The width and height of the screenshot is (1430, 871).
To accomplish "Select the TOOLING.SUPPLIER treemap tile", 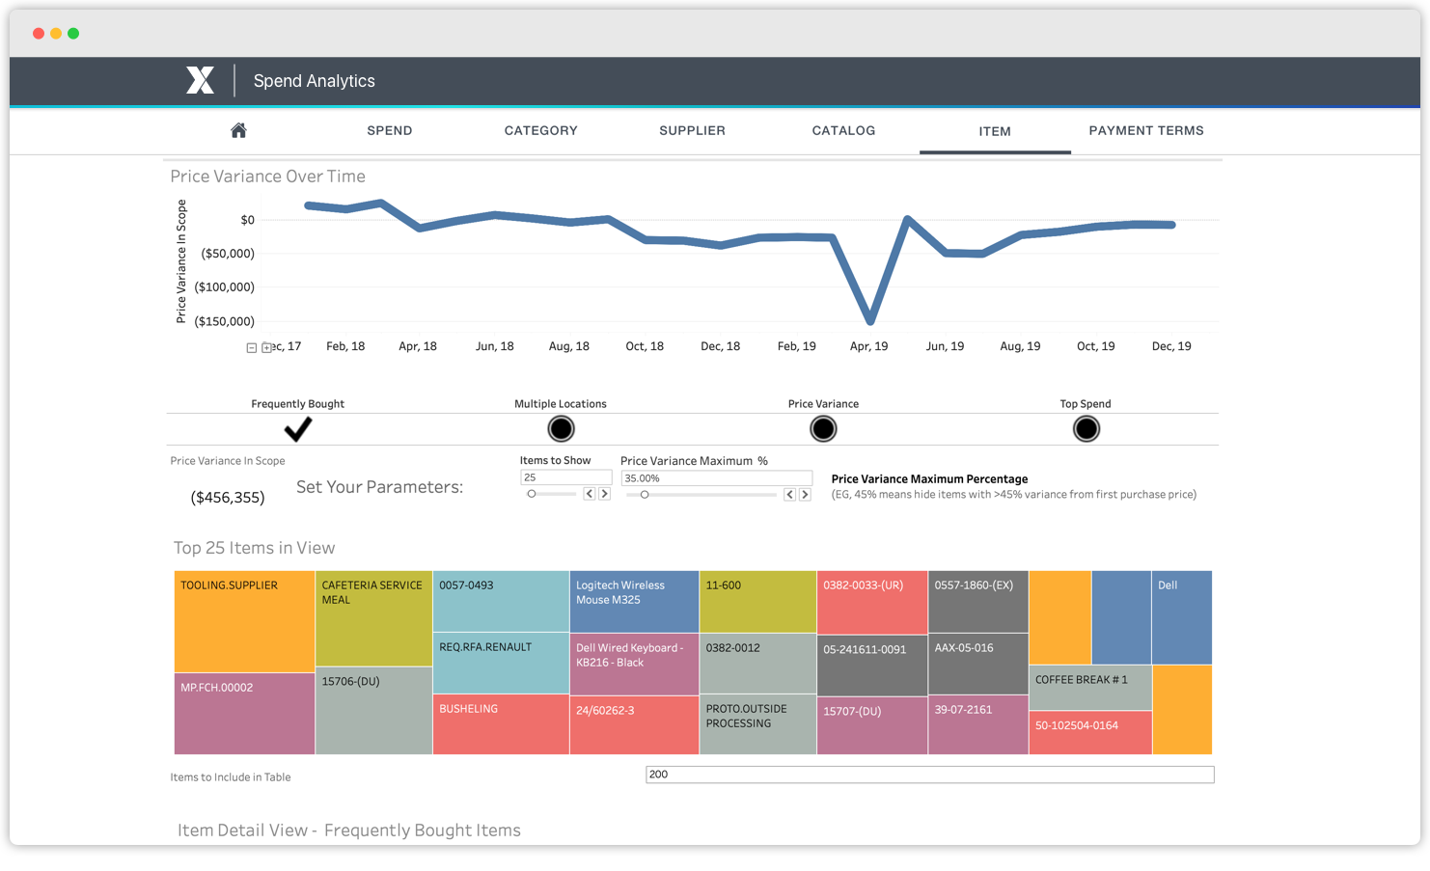I will pyautogui.click(x=244, y=621).
